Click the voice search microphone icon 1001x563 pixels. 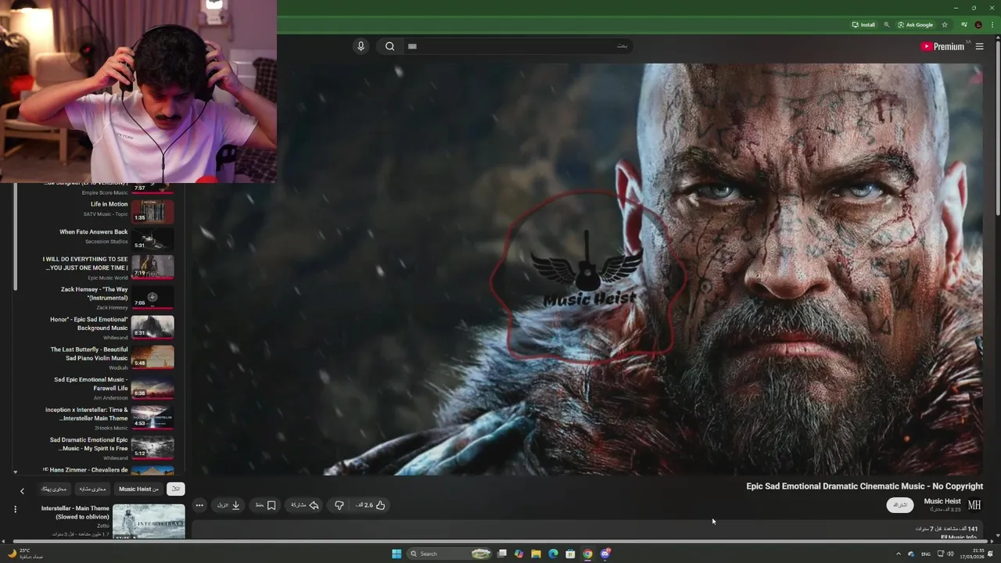(x=361, y=46)
